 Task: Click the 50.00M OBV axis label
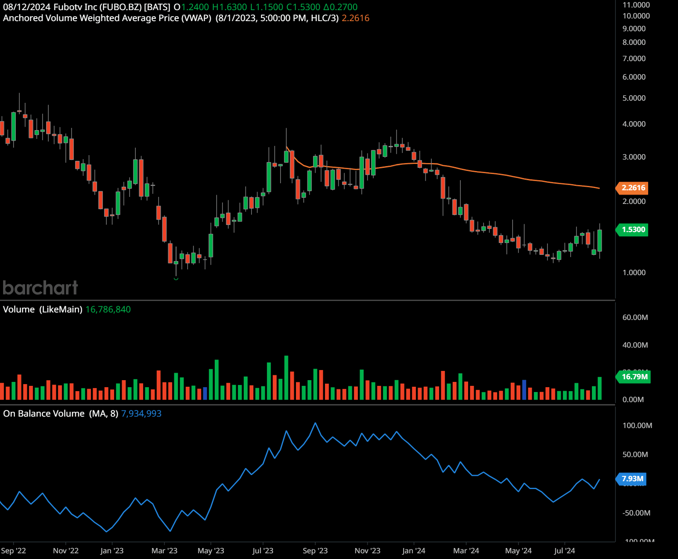coord(635,454)
